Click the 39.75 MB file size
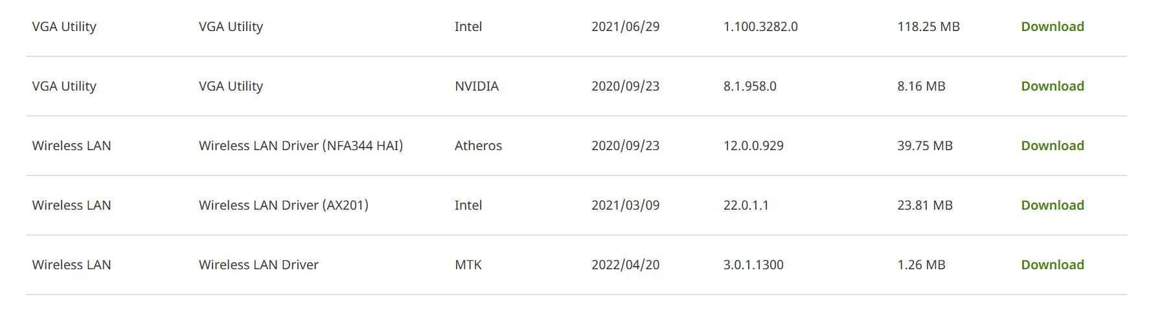This screenshot has width=1151, height=312. [924, 146]
